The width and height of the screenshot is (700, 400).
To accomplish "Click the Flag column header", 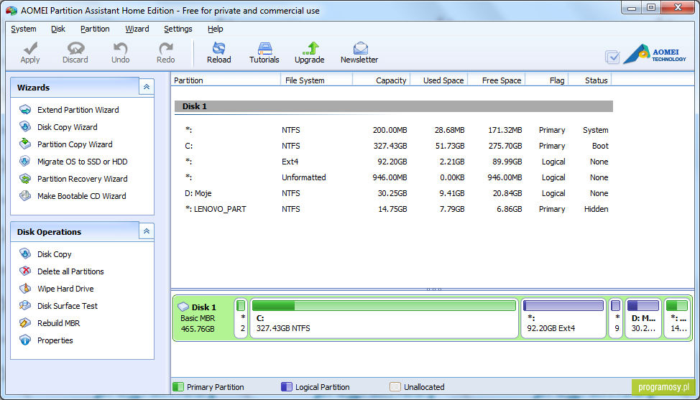I will (546, 80).
